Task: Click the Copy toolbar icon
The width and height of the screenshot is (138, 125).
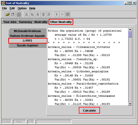Action: tap(32, 14)
